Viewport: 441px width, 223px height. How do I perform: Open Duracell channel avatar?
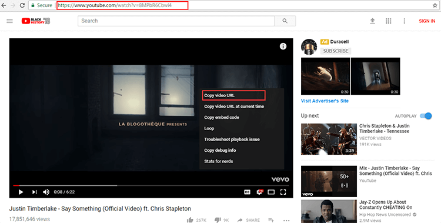pyautogui.click(x=309, y=46)
